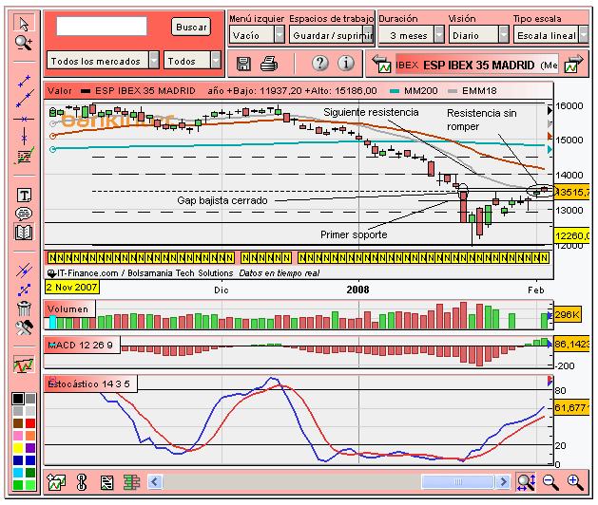Viewport: 598px width, 505px height.
Task: Click the chart indicators icon at bottom left
Action: point(56,482)
